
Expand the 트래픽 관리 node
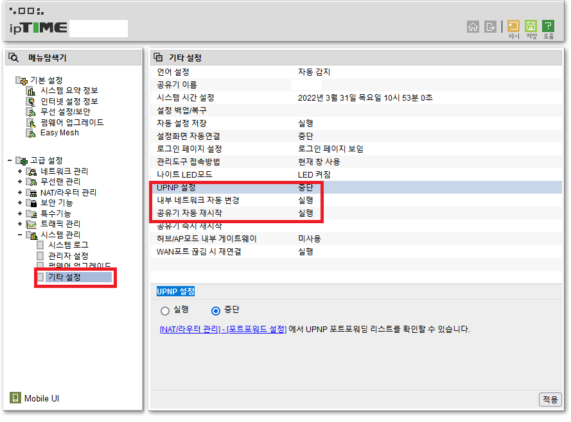pyautogui.click(x=20, y=224)
